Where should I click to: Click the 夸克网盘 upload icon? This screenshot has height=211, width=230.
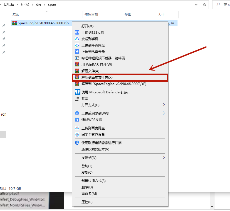click(x=77, y=45)
